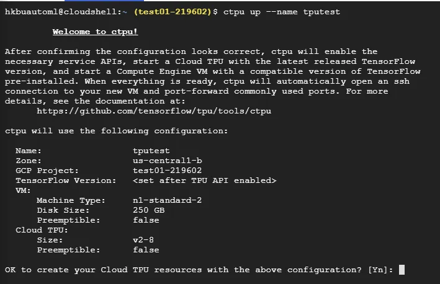
Task: Click 'TensorFlow Version:' label
Action: coord(66,180)
